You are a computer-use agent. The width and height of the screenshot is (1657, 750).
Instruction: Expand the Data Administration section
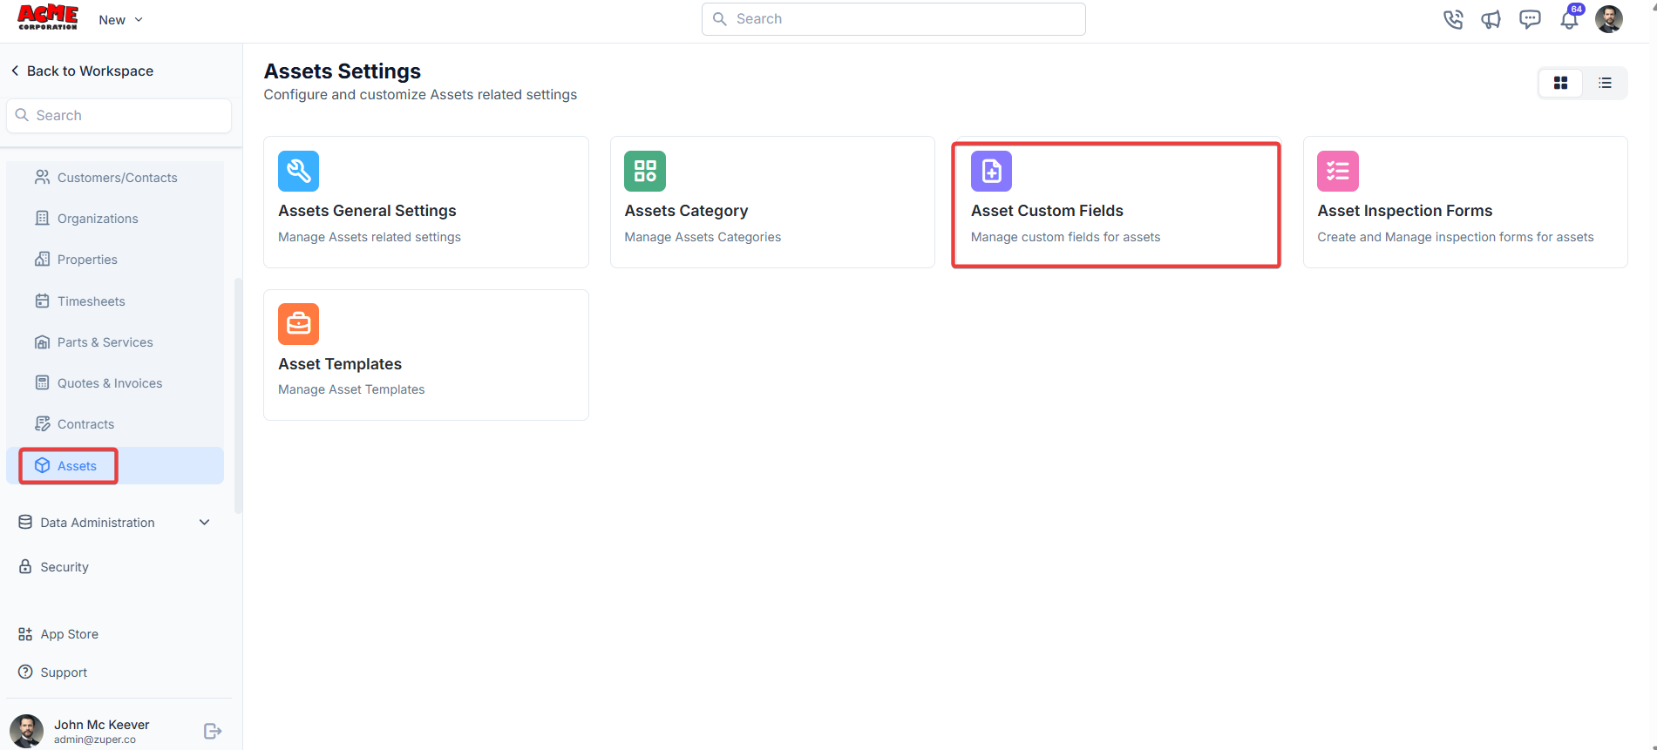click(x=115, y=523)
